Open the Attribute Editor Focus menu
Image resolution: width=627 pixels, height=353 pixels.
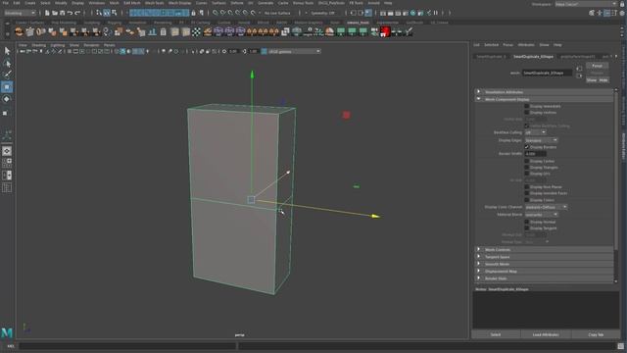click(507, 45)
